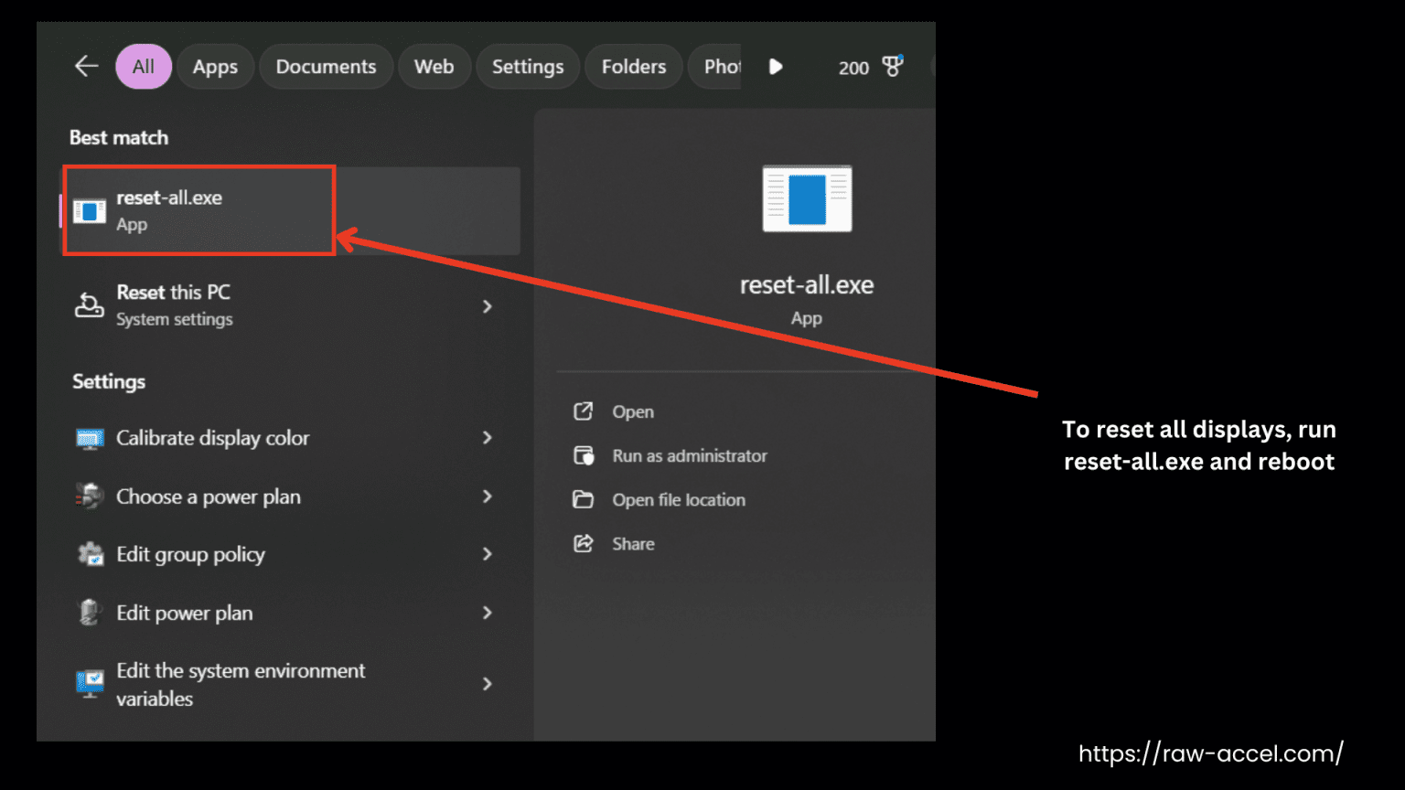This screenshot has height=790, width=1405.
Task: Share the reset-all.exe file
Action: pos(634,543)
